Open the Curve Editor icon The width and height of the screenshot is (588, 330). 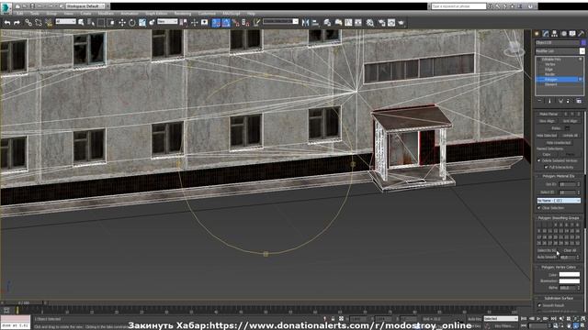(348, 23)
